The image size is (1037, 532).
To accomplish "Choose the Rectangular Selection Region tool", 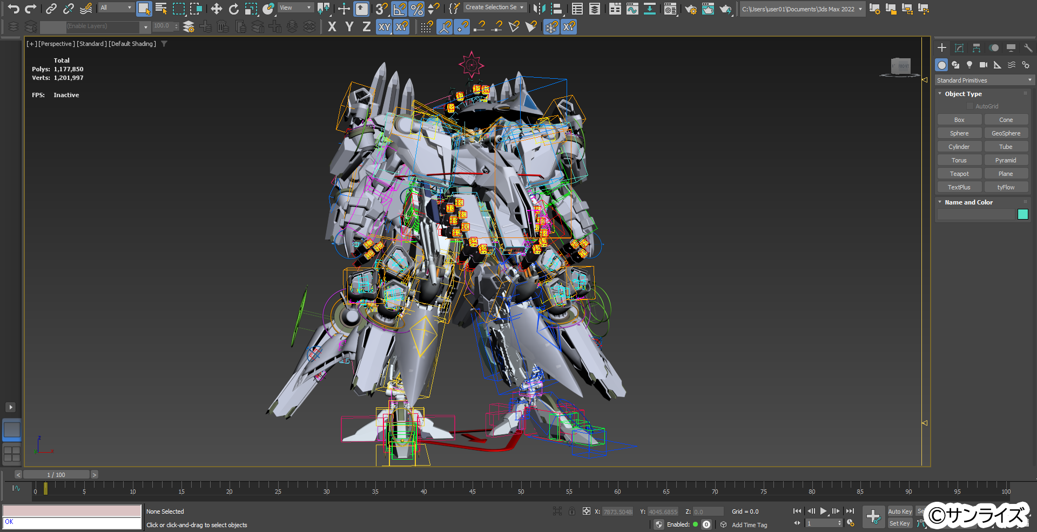I will (178, 9).
